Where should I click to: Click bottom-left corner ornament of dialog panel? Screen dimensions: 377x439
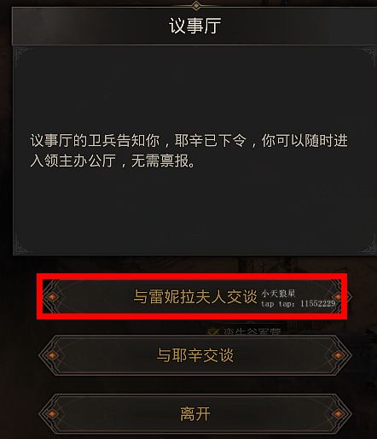pos(23,244)
